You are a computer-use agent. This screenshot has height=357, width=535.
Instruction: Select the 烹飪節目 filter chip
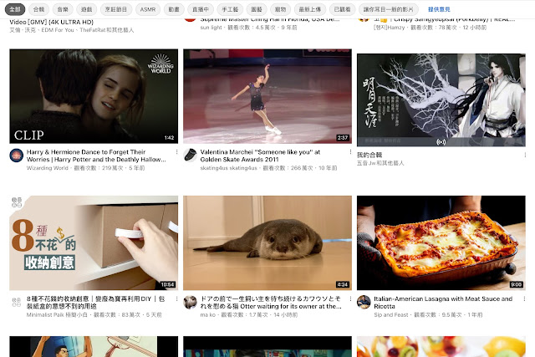116,9
